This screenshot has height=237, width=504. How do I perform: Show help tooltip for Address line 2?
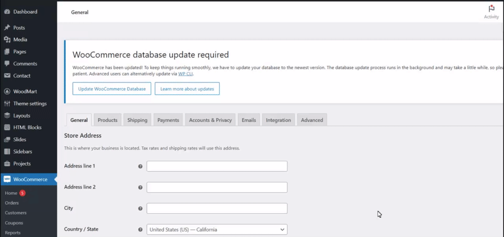tap(140, 188)
